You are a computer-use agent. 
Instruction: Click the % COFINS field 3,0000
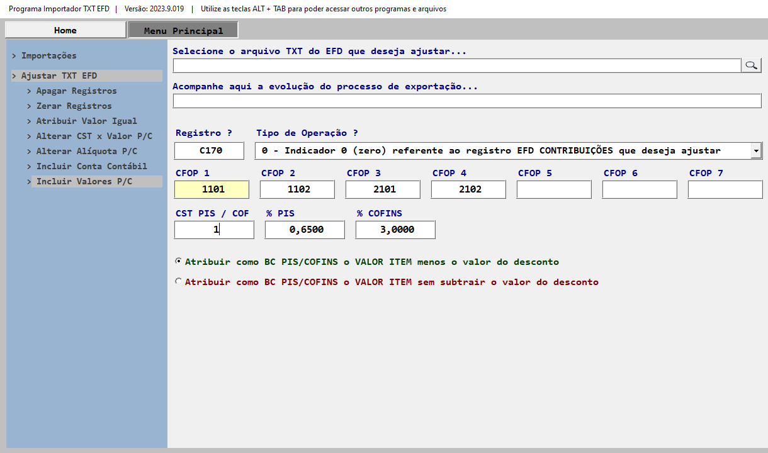tap(395, 230)
